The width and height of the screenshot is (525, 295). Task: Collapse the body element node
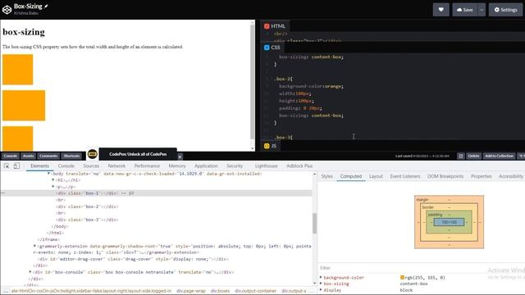(x=49, y=174)
